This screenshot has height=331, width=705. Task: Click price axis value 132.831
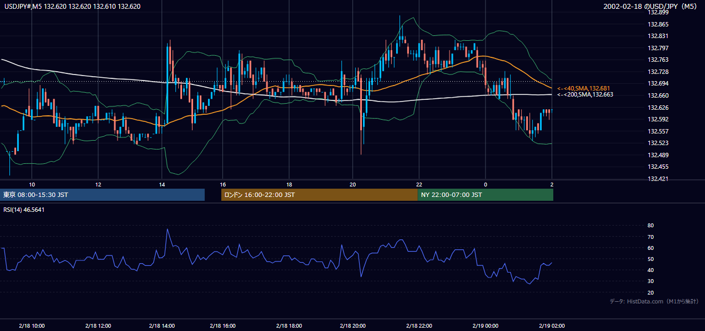(x=659, y=36)
